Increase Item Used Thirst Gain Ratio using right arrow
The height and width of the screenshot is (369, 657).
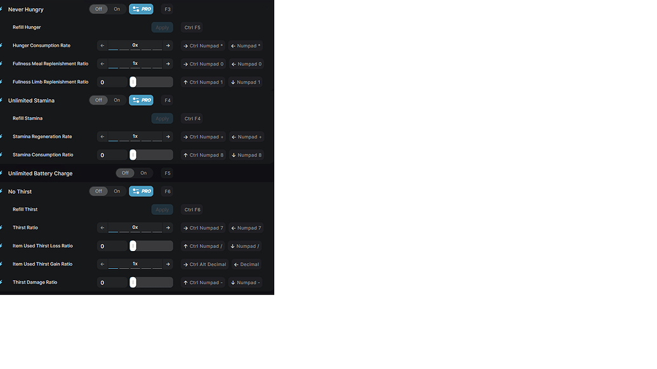pyautogui.click(x=168, y=264)
